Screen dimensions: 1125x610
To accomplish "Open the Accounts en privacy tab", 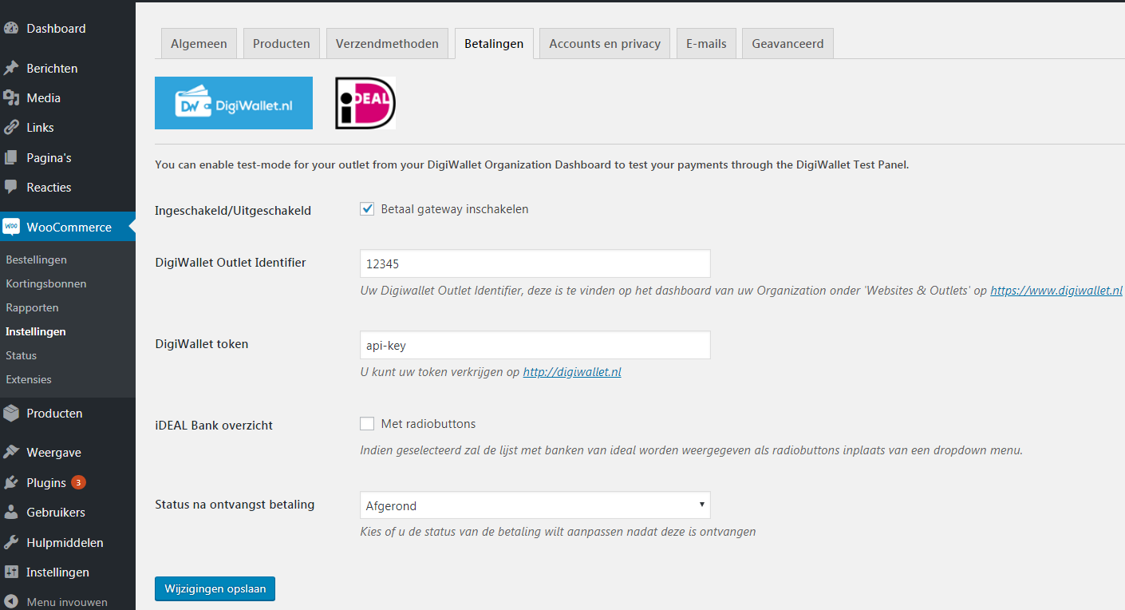I will 605,44.
